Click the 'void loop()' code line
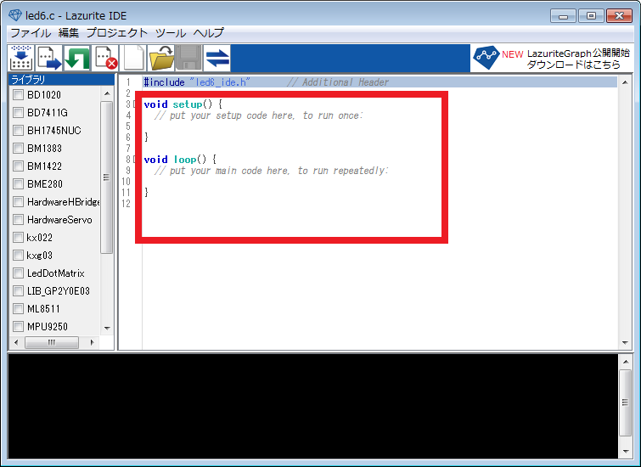 click(x=180, y=160)
